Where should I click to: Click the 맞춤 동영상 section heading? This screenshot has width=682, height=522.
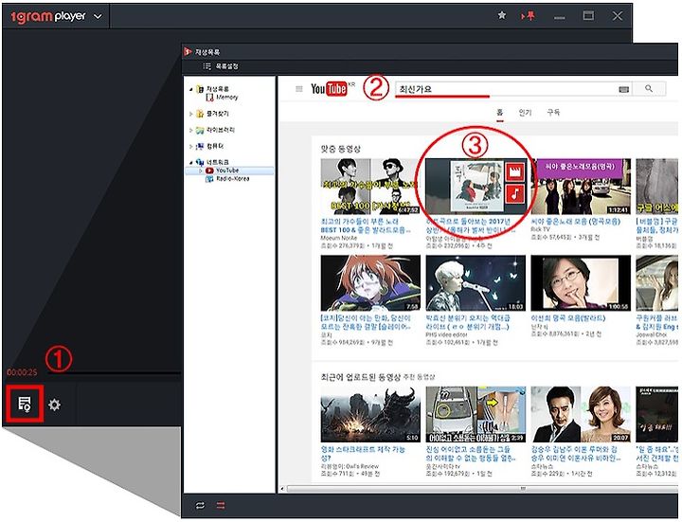(341, 149)
